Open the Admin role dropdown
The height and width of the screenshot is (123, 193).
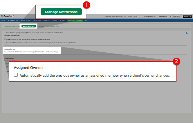tap(187, 16)
